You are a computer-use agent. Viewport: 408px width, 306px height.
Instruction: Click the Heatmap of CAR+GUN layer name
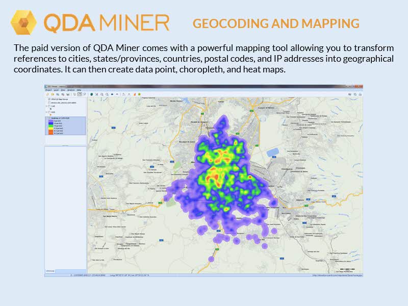tap(60, 118)
